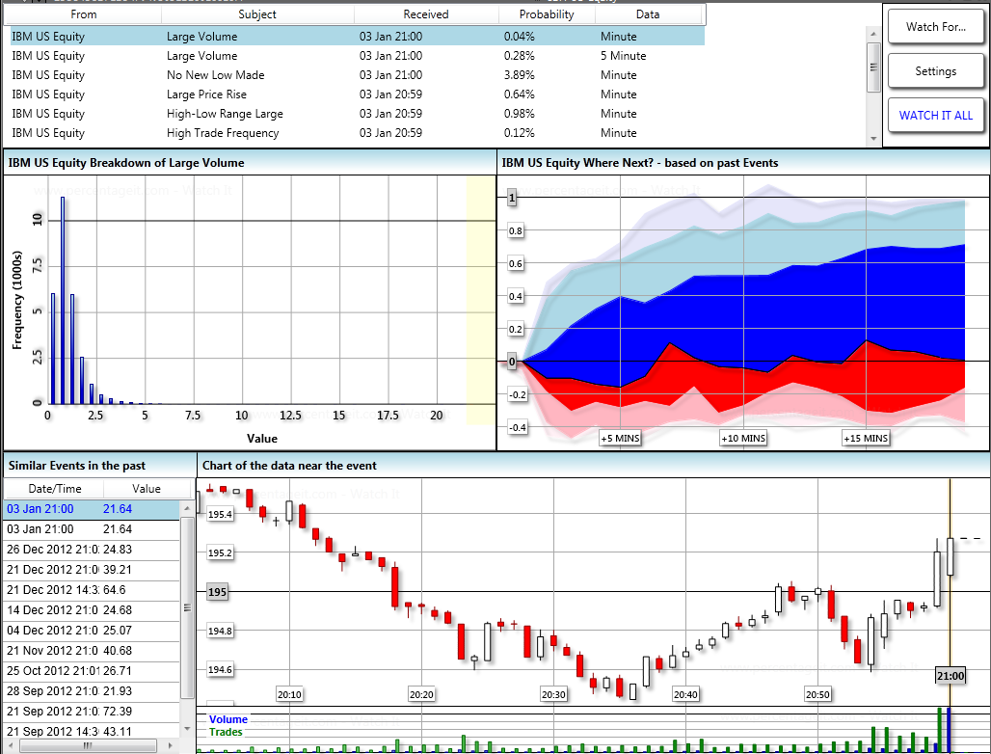This screenshot has height=754, width=991.
Task: Sort alerts by Received column header
Action: click(426, 13)
